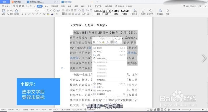
Task: Toggle left alignment in ribbon
Action: coord(63,14)
